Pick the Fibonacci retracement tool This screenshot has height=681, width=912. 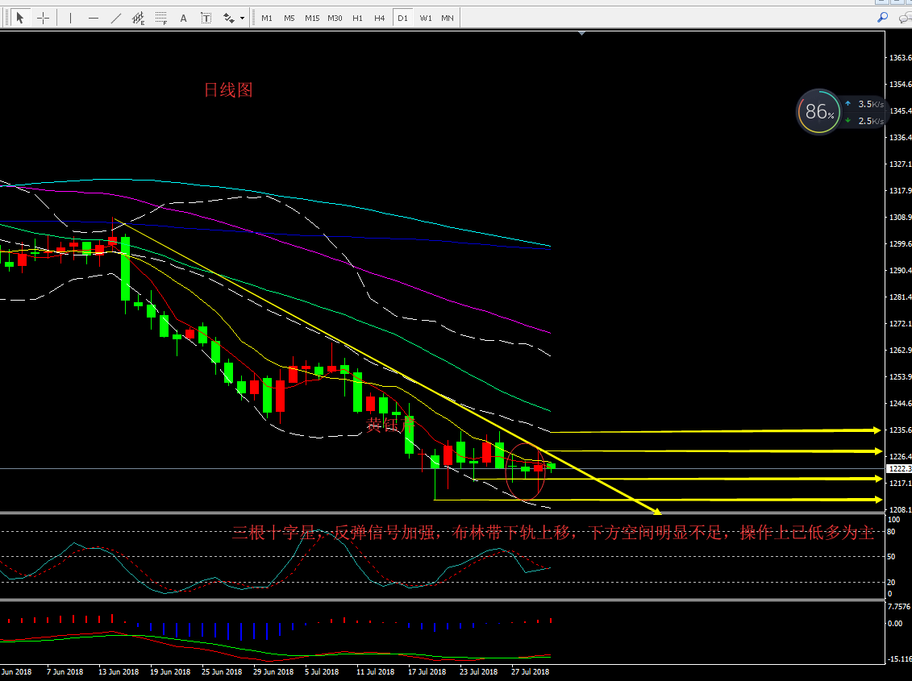pyautogui.click(x=161, y=18)
